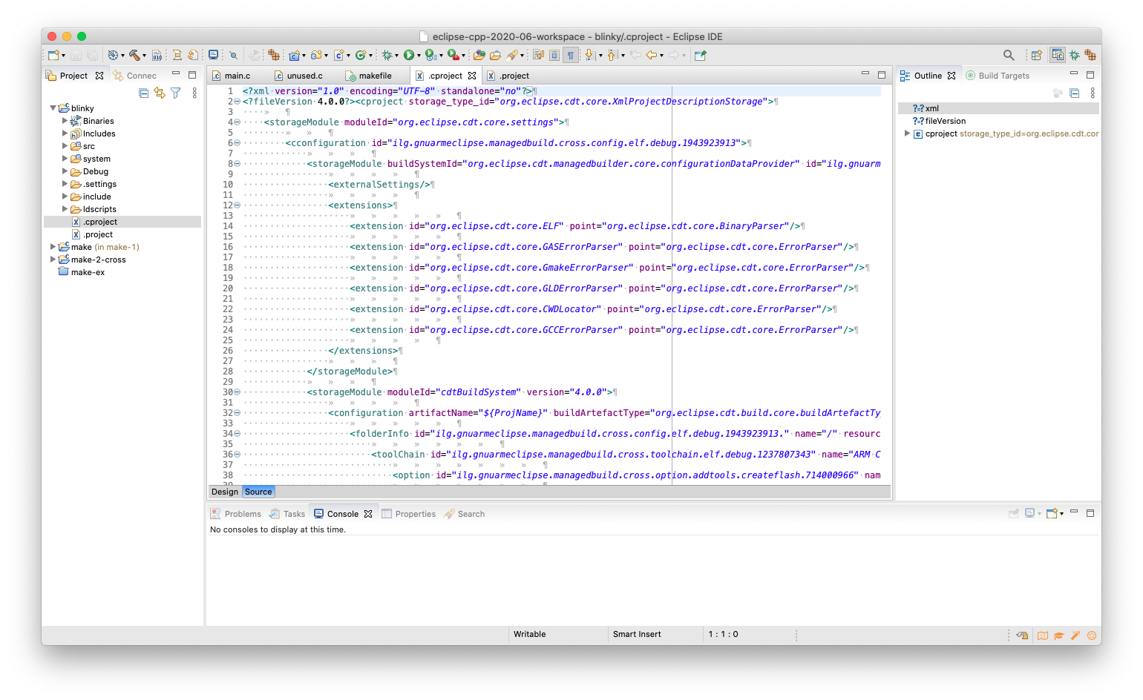Open the Problems tab in bottom panel
The image size is (1143, 700).
coord(242,514)
